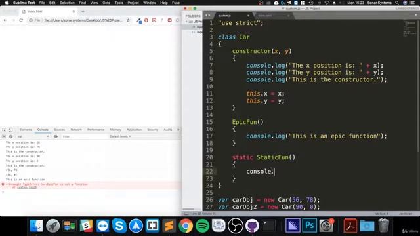Viewport: 420px width, 236px height.
Task: Open the Selection menu
Action: point(67,3)
